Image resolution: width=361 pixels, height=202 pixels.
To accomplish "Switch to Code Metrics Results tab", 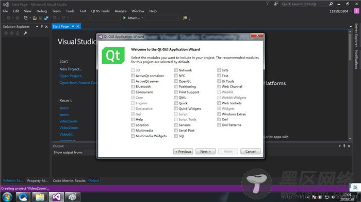I will tap(69, 180).
